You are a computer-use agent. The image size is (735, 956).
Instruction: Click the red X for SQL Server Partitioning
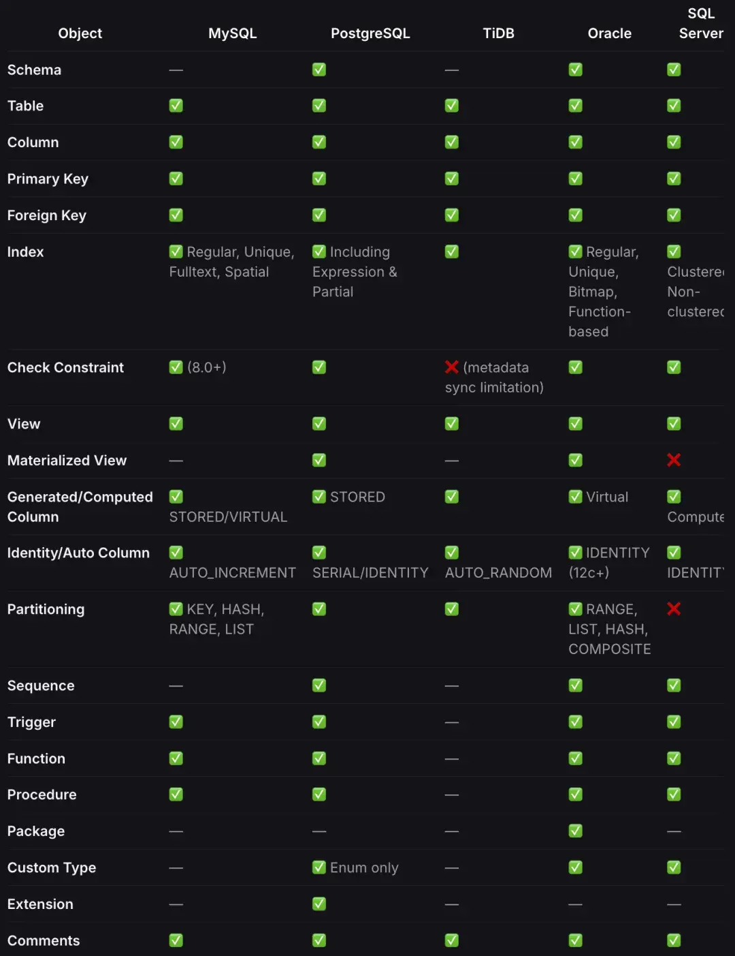pos(674,608)
